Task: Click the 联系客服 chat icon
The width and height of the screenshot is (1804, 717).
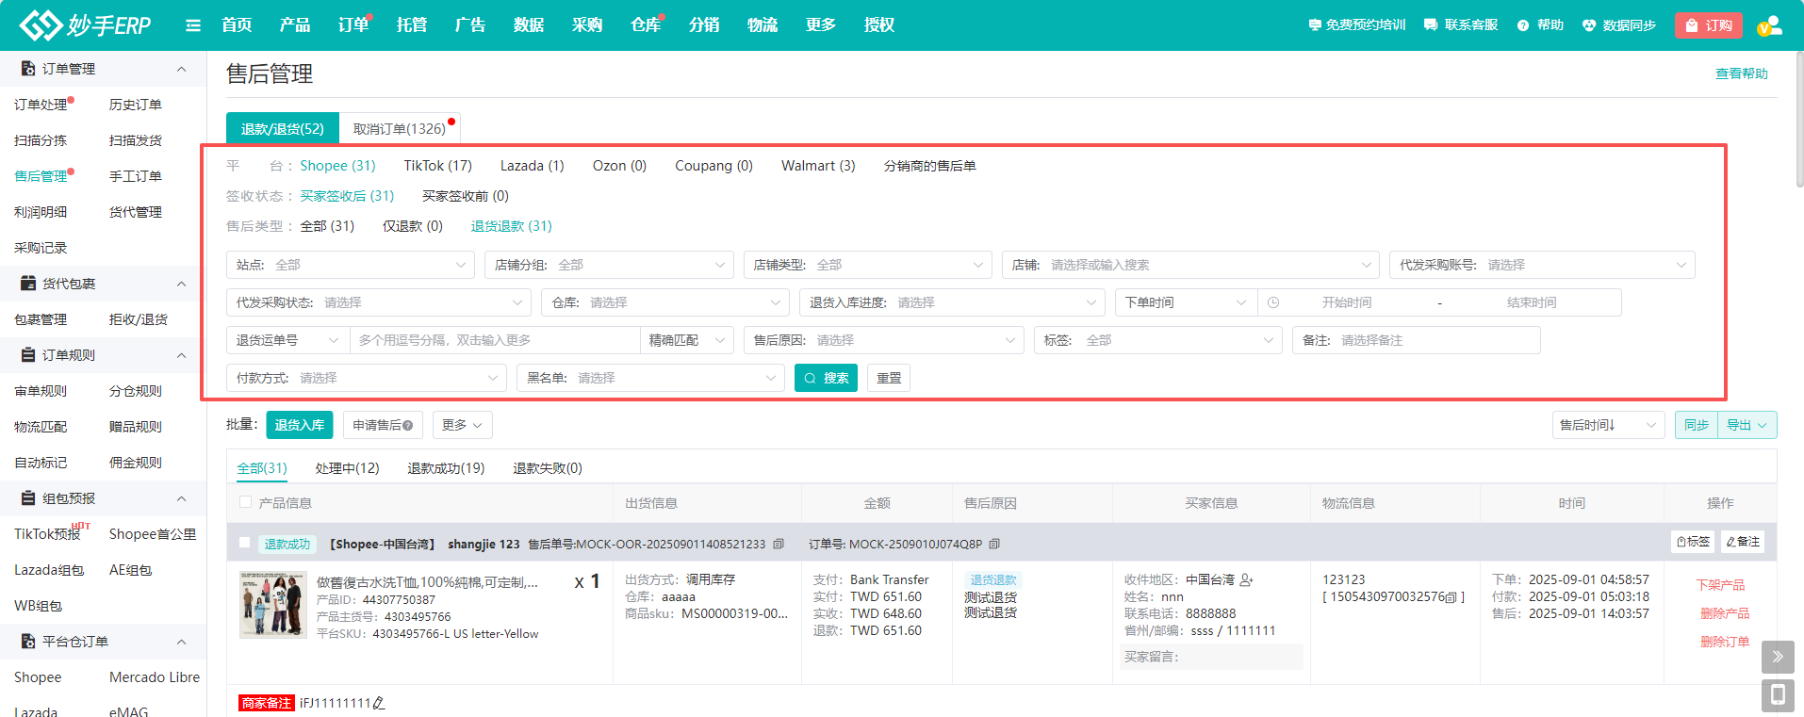Action: (x=1431, y=25)
